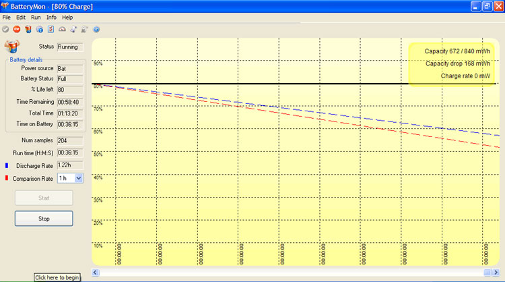Click the 50% axis label on chart

(98, 154)
